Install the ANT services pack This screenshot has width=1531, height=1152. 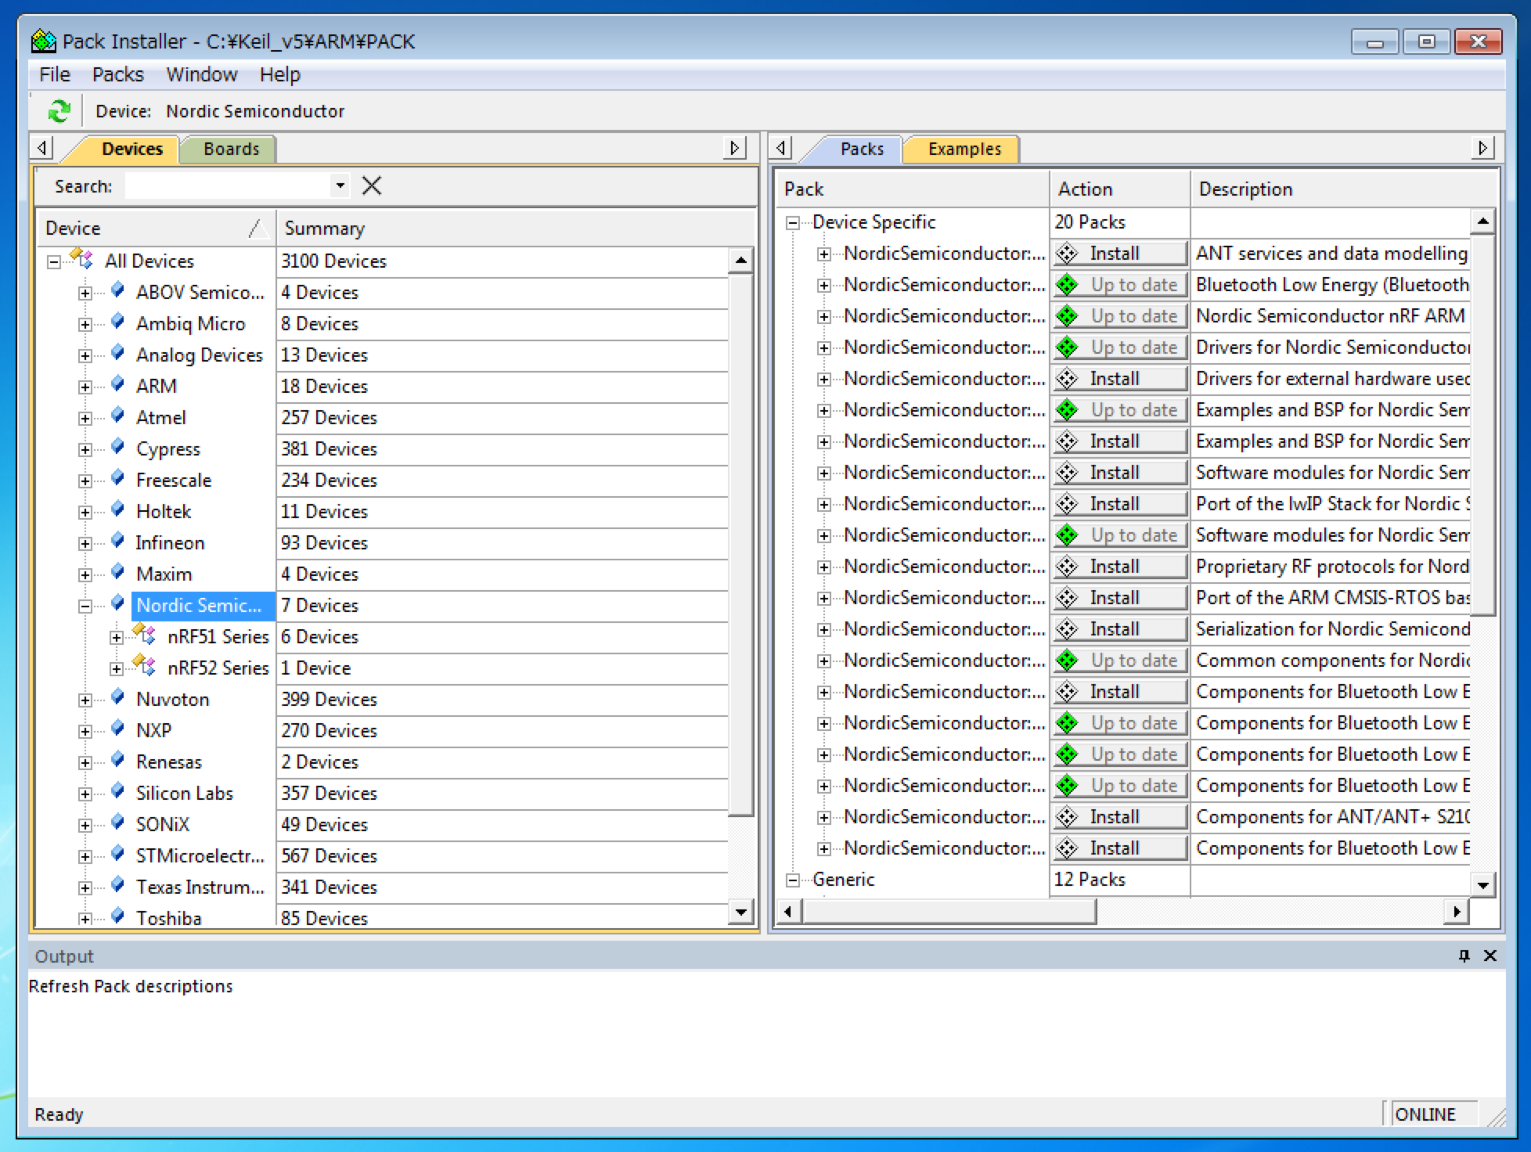point(1119,254)
